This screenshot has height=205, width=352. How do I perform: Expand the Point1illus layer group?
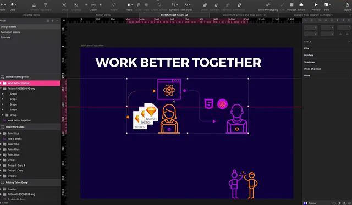click(x=1, y=134)
